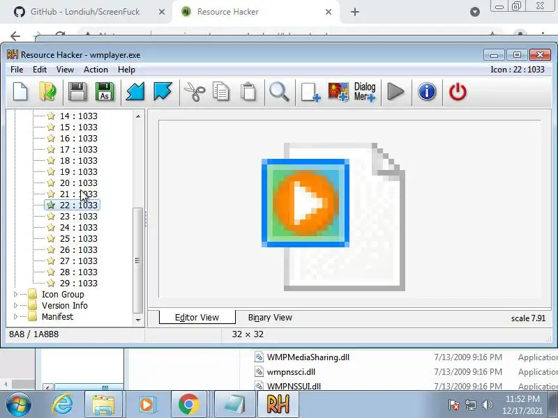Select icon resource 14 : 1033
Image resolution: width=558 pixels, height=418 pixels.
click(x=78, y=116)
